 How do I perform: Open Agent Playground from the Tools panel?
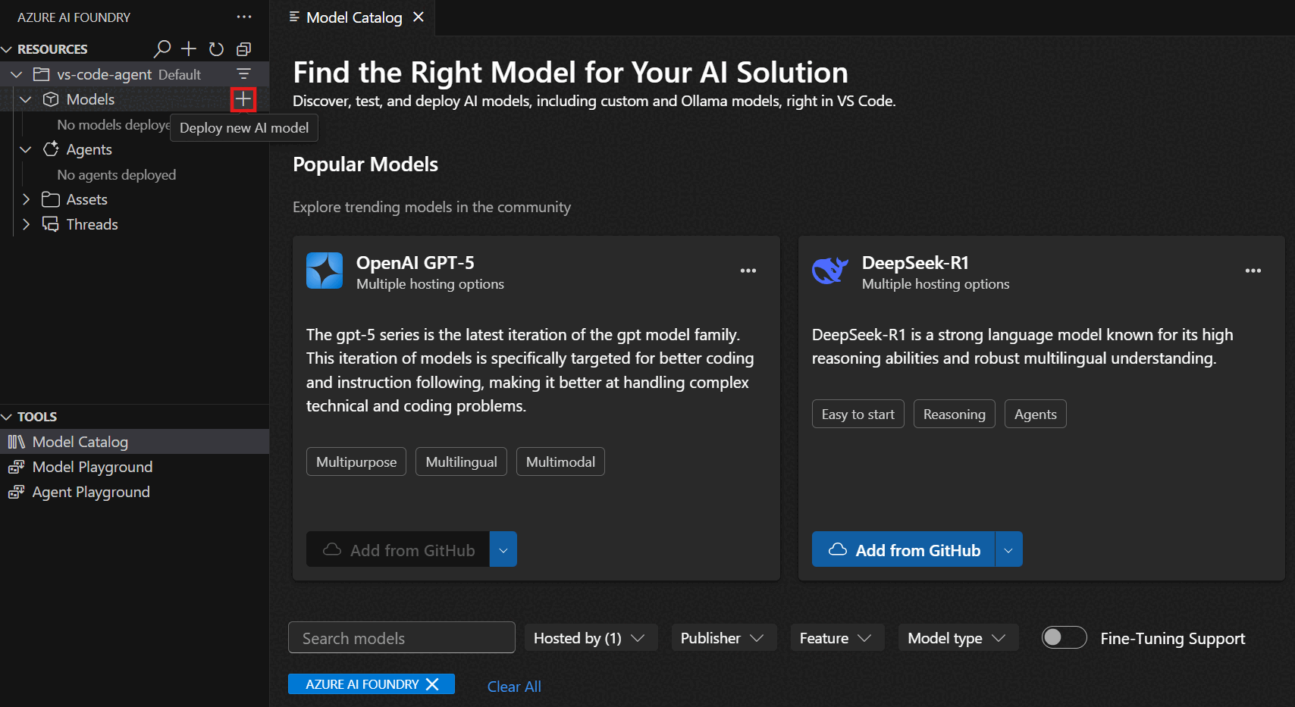point(90,492)
